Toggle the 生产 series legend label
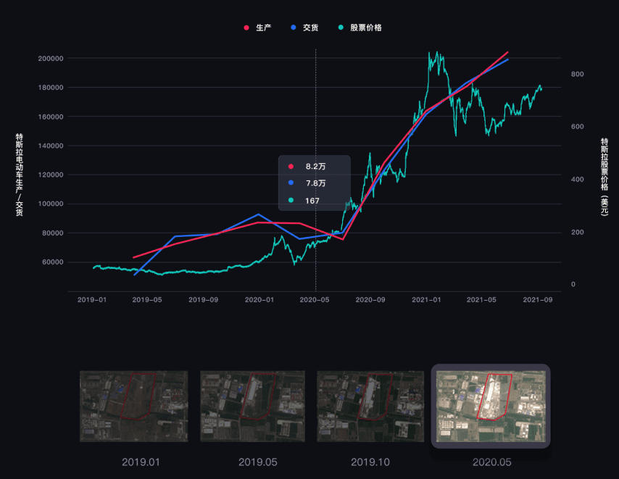 click(263, 28)
